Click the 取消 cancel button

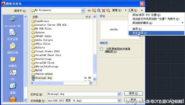pyautogui.click(x=134, y=100)
